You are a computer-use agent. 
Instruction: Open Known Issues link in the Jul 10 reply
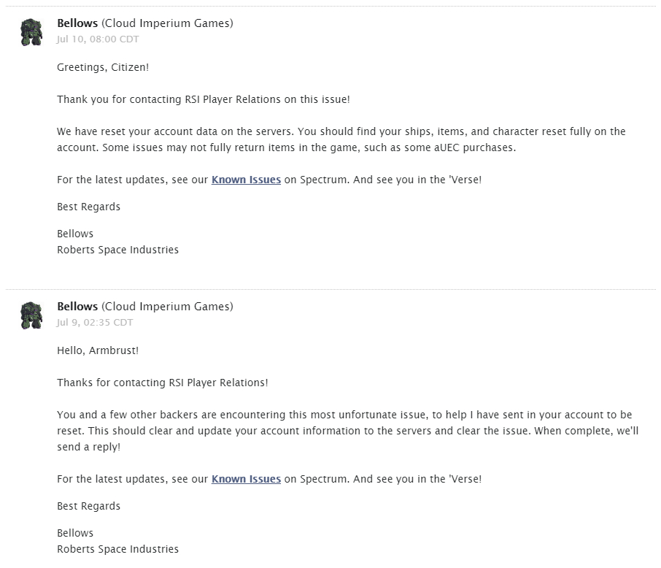pyautogui.click(x=246, y=180)
